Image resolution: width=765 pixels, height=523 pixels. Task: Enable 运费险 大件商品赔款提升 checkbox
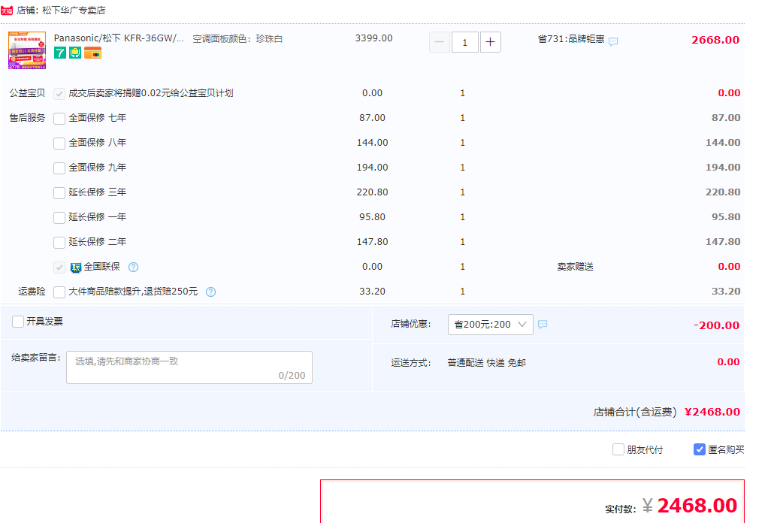coord(59,292)
